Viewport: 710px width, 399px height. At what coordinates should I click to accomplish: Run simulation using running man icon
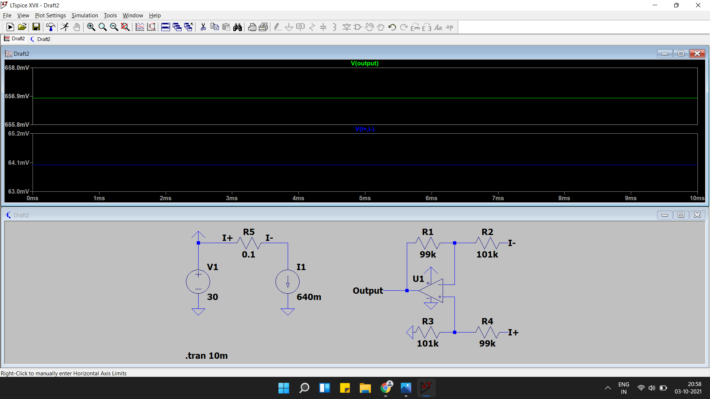(x=65, y=27)
